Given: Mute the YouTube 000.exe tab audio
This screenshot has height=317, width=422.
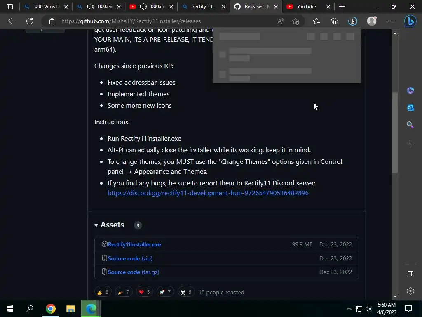Looking at the screenshot, I should pyautogui.click(x=143, y=7).
